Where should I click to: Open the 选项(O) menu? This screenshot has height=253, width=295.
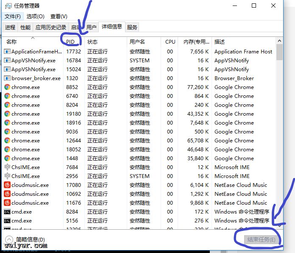35,17
